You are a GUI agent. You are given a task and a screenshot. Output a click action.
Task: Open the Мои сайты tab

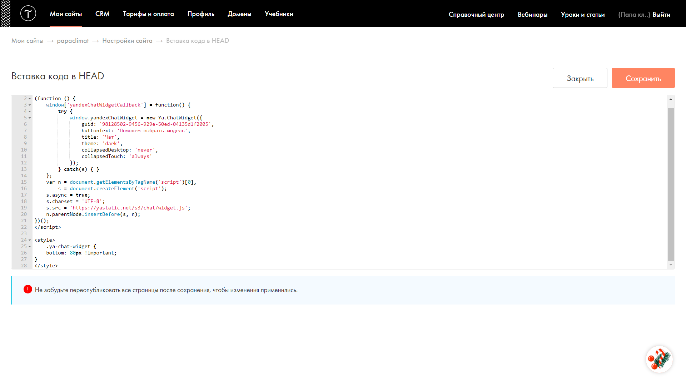click(66, 14)
